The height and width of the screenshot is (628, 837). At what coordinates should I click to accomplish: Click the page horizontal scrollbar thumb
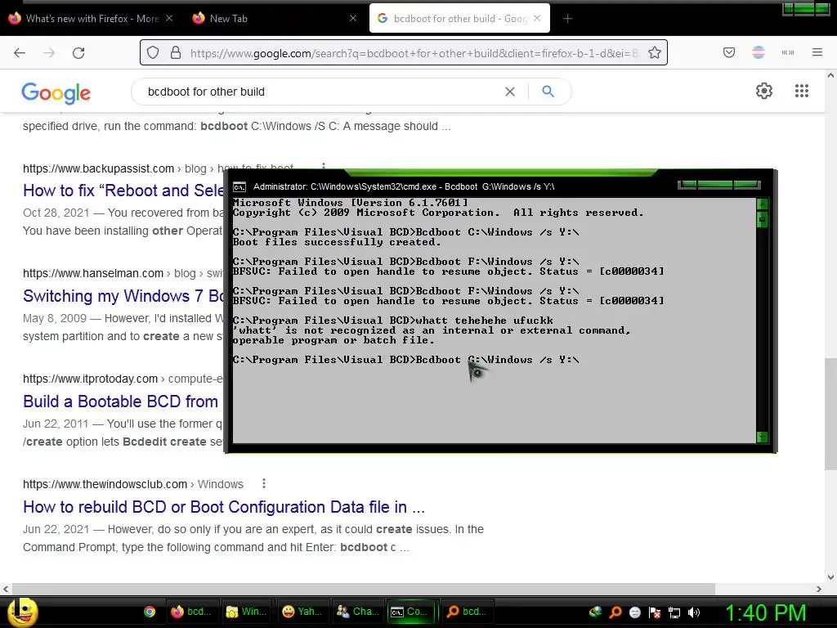coord(363,589)
